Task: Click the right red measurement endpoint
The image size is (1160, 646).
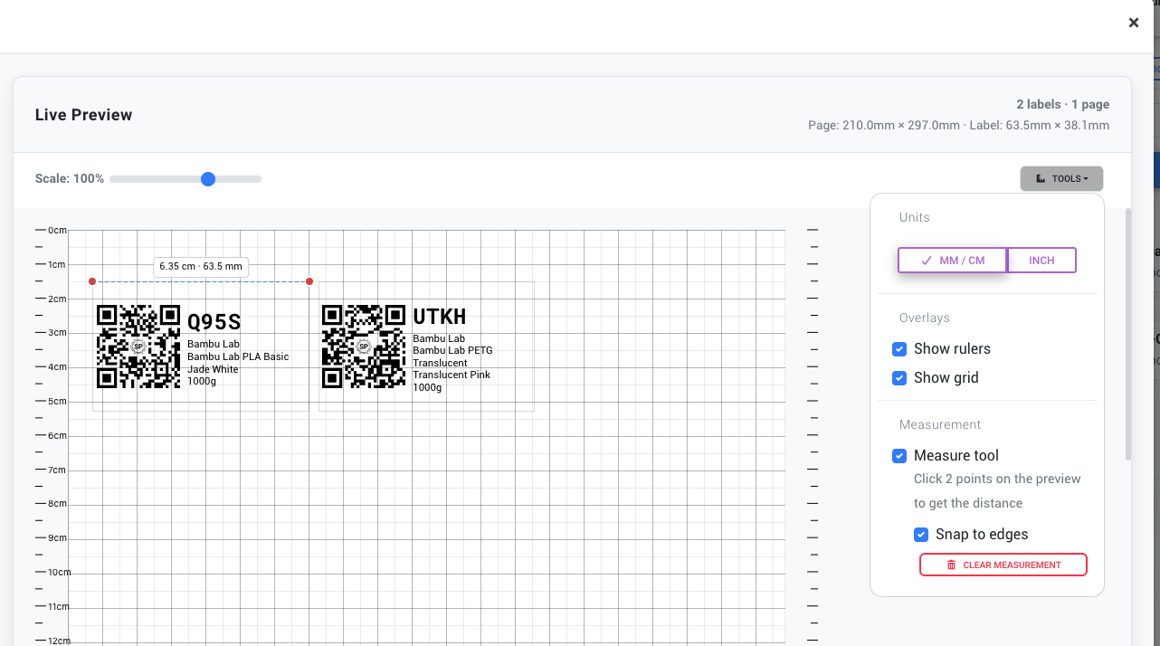Action: (x=309, y=281)
